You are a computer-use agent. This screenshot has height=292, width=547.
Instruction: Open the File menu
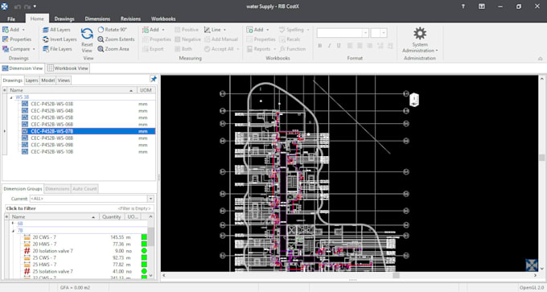tap(11, 19)
